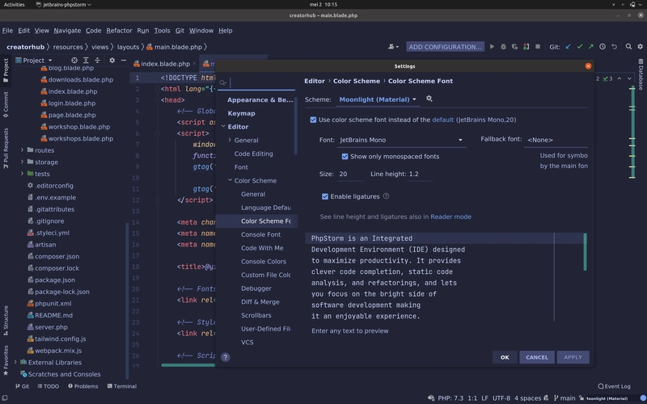Open user account icon dropdown in toolbar
The width and height of the screenshot is (647, 404).
[x=393, y=47]
